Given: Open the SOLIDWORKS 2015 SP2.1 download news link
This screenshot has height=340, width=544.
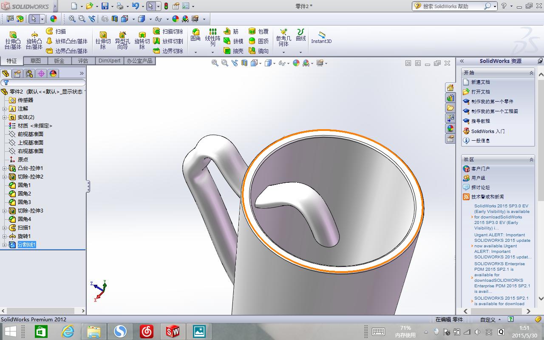Looking at the screenshot, I should (x=499, y=300).
